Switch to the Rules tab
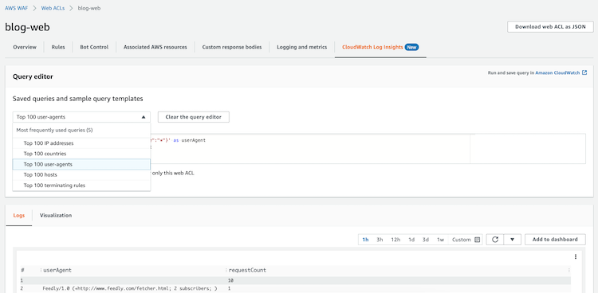 58,47
